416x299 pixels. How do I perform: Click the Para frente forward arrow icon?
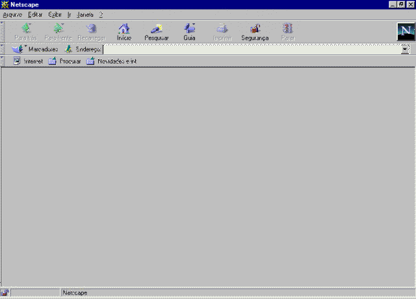tap(58, 28)
